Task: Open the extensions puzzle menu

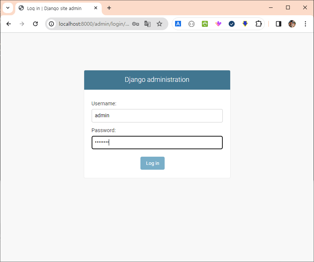Action: pos(259,24)
